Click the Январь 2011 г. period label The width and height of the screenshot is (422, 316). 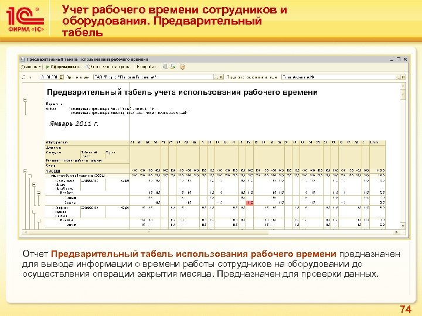pos(74,123)
